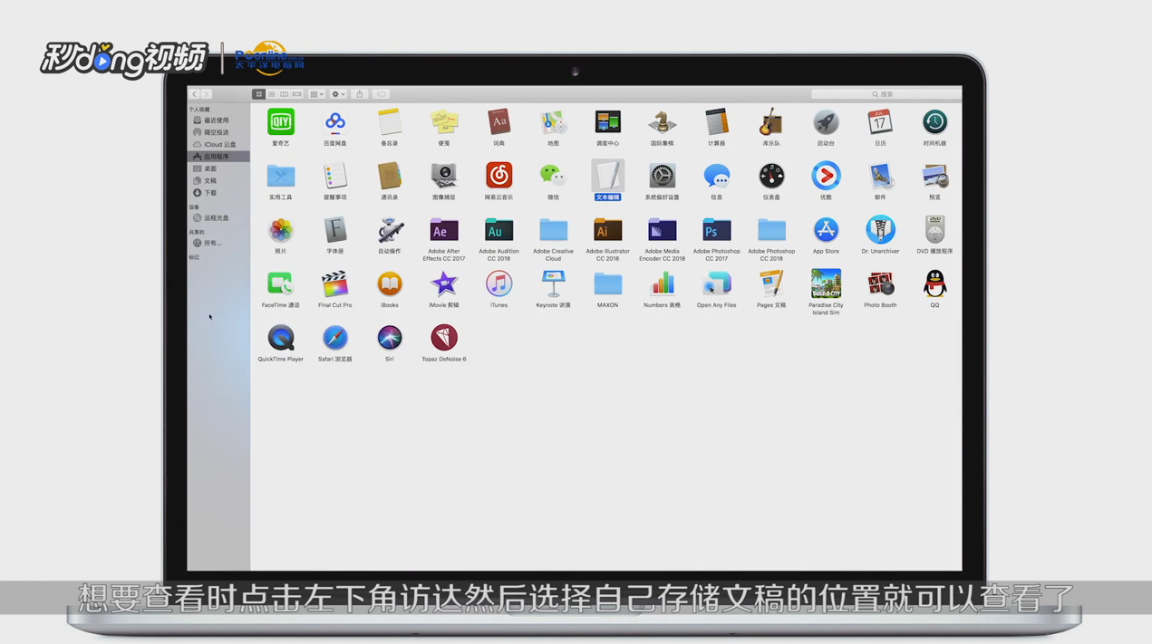Screen dimensions: 1152x644
Task: Open the Reminders (提醒事项) app icon
Action: [335, 176]
